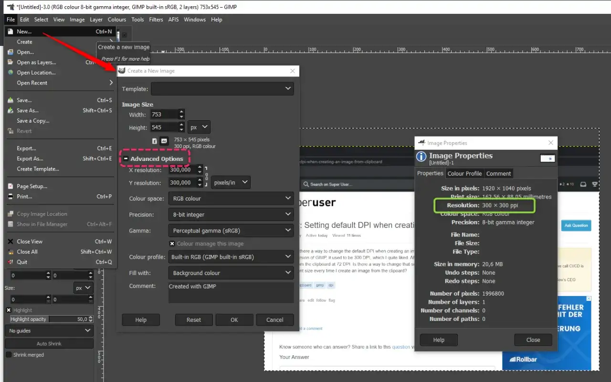Screen dimensions: 611x382
Task: Click the Image Properties info icon
Action: coord(421,157)
